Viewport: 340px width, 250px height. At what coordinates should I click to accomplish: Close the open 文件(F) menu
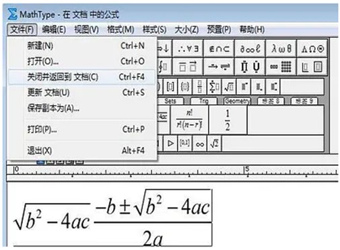point(22,30)
